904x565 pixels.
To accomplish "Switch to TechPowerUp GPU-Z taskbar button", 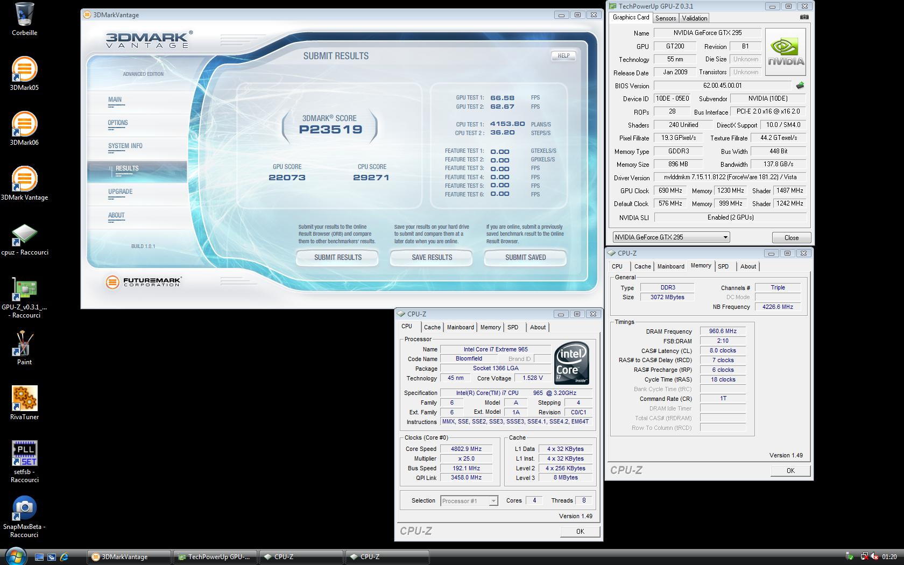I will 215,557.
